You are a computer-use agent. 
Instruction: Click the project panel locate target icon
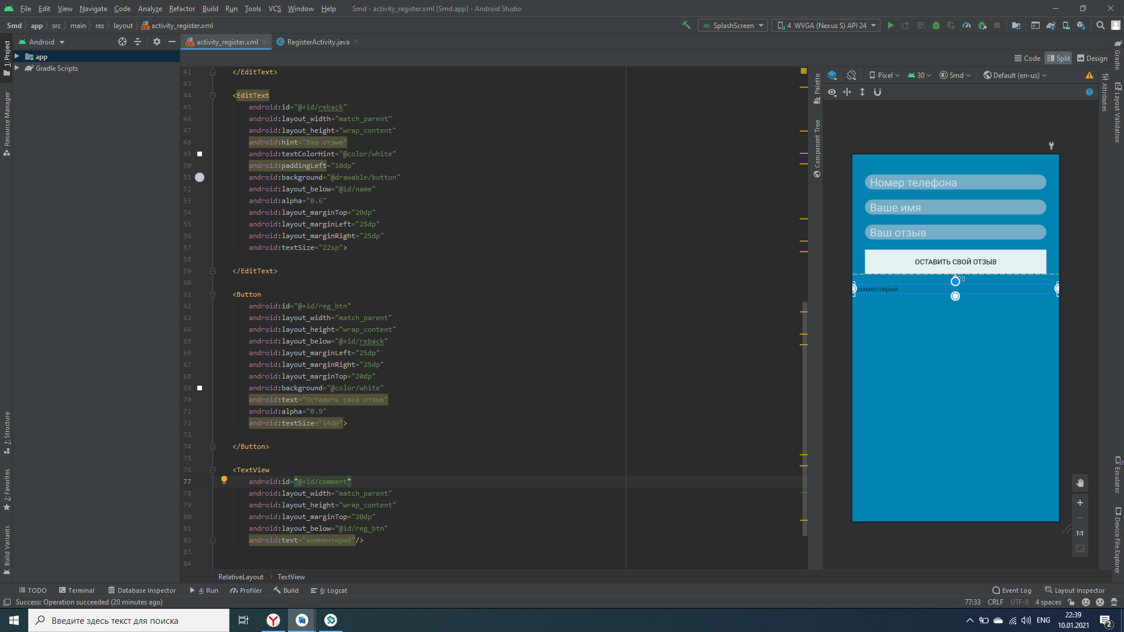pos(122,42)
